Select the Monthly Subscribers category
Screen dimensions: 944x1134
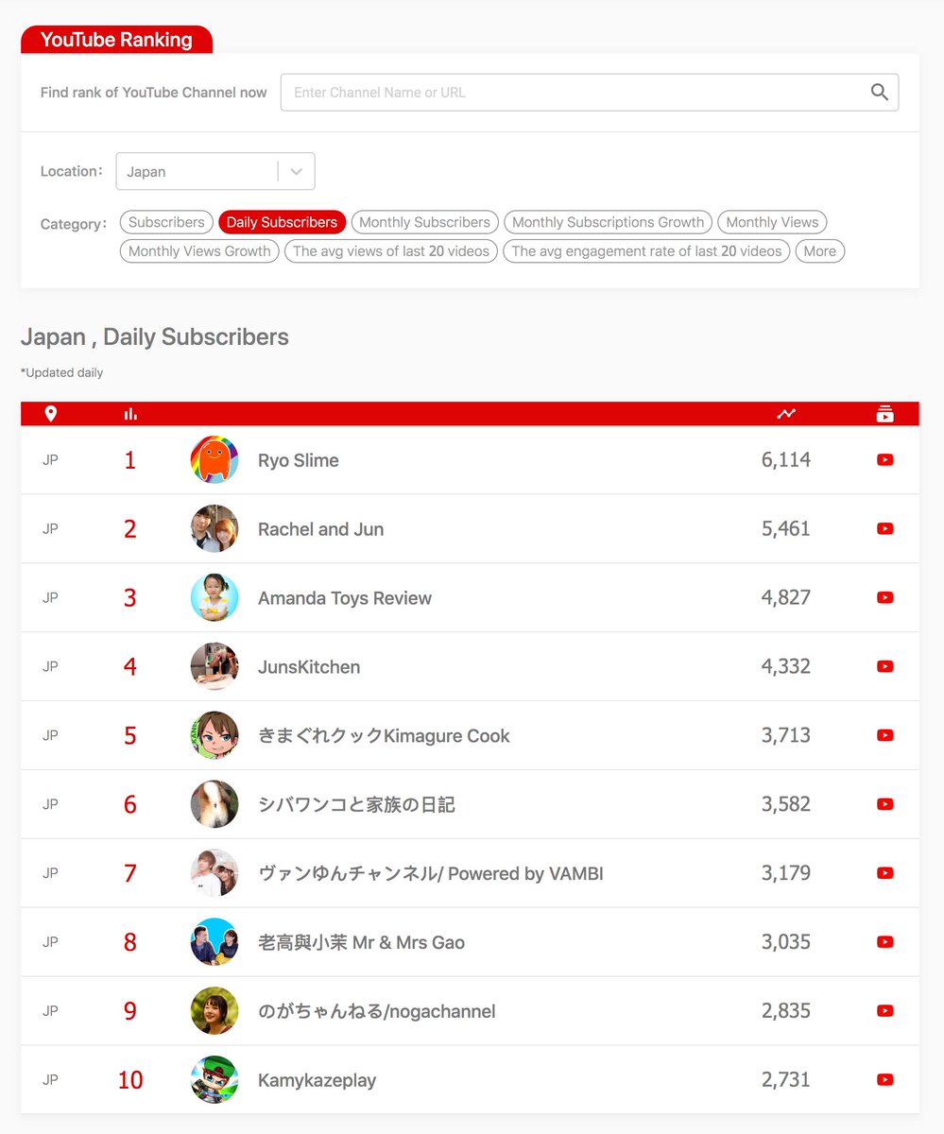pos(424,222)
